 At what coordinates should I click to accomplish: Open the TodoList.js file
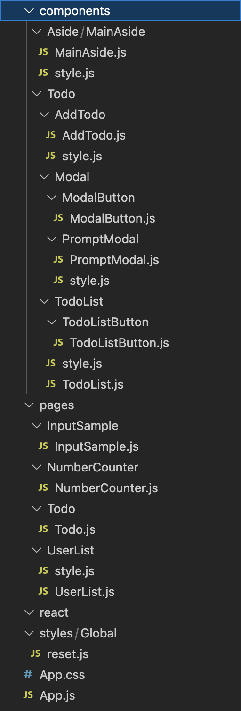click(x=93, y=384)
